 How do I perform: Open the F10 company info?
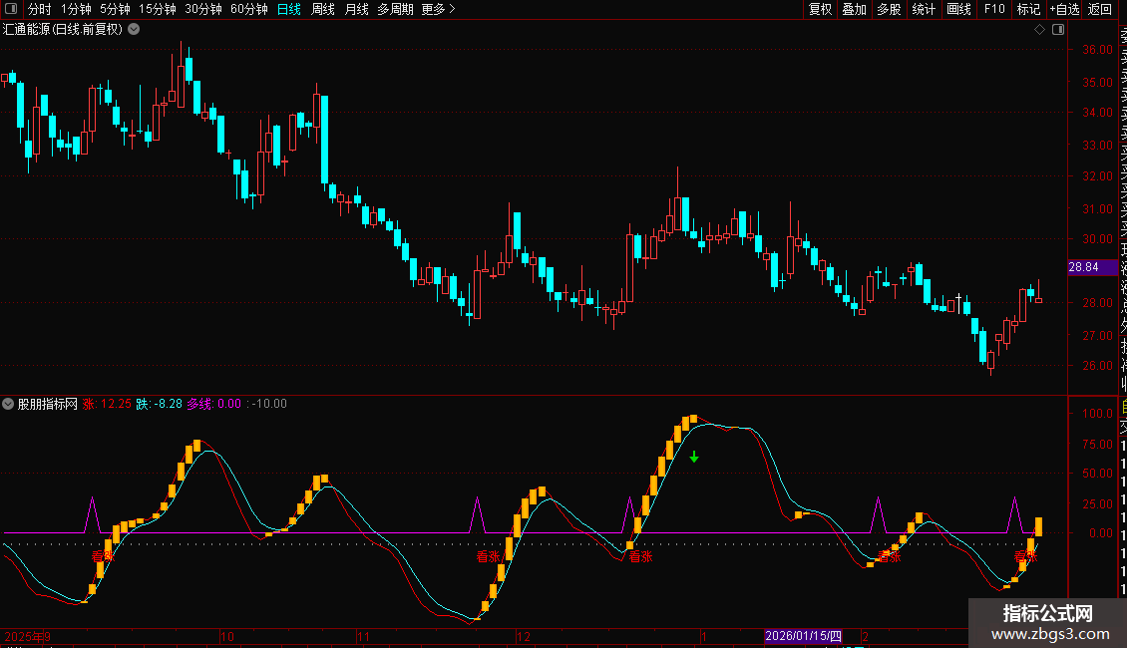tap(994, 9)
